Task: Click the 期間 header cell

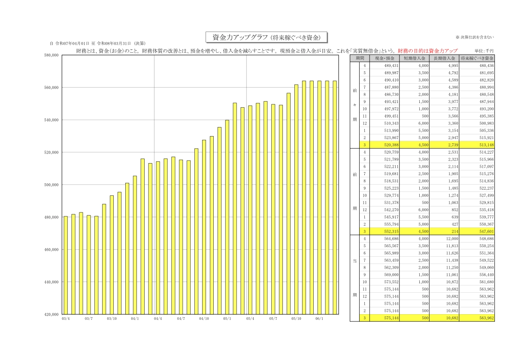Action: [x=360, y=58]
